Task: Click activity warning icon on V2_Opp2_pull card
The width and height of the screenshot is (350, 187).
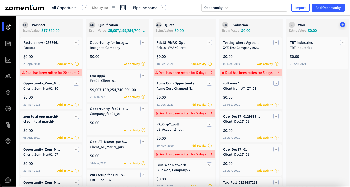Action: pos(210,146)
